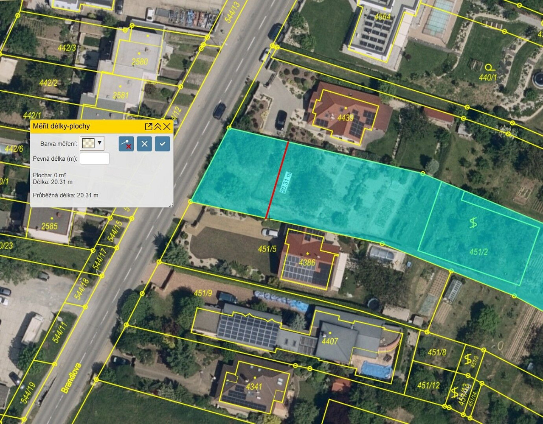Click parcel 440/1 label

tap(488, 78)
